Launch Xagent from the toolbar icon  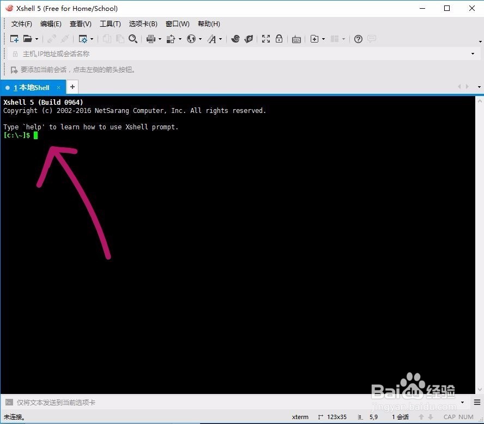point(249,39)
